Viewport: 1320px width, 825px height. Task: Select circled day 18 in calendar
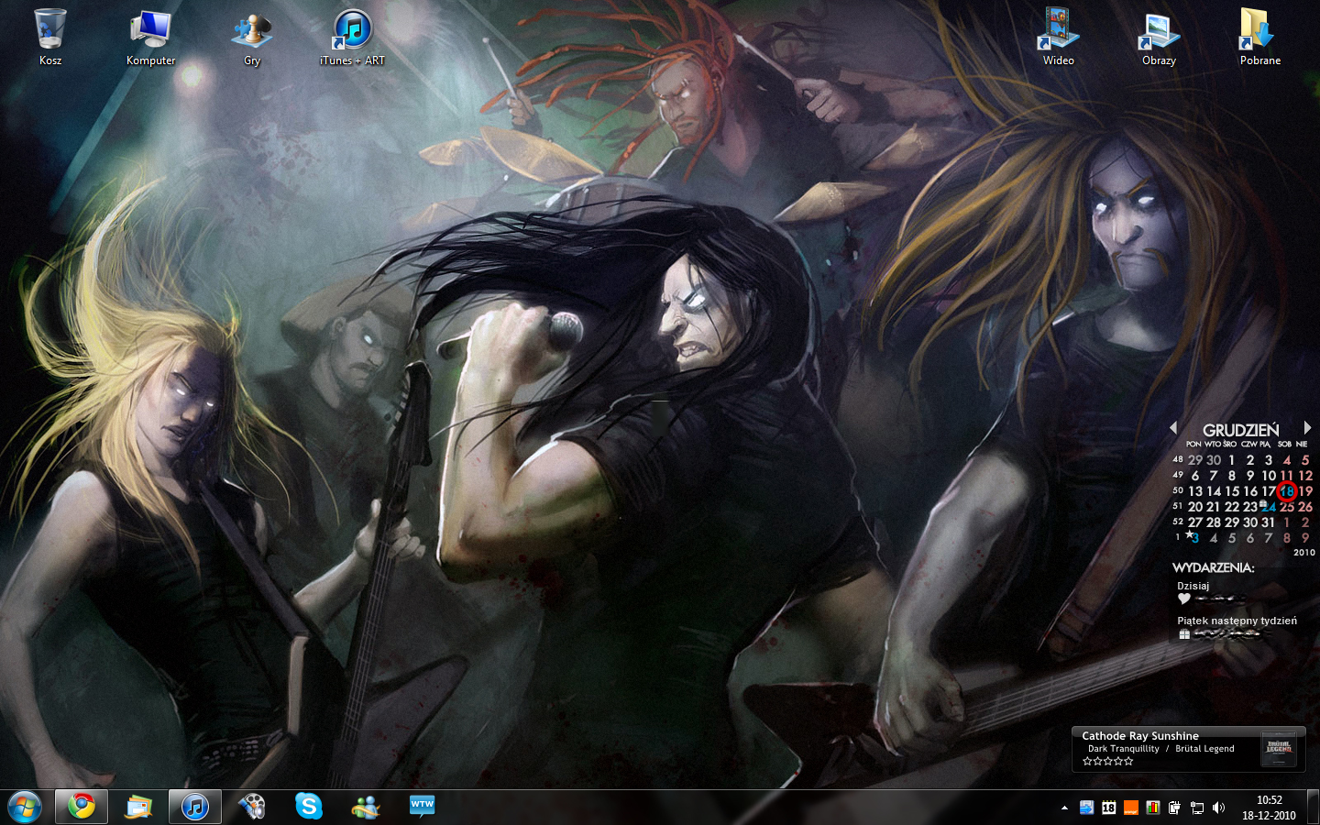[x=1286, y=491]
